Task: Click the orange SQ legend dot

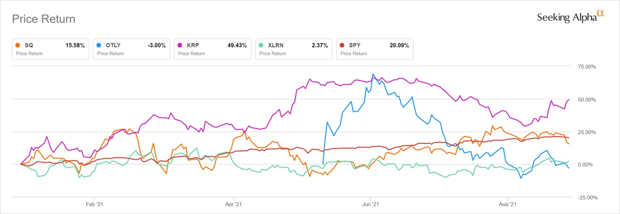Action: pyautogui.click(x=18, y=45)
